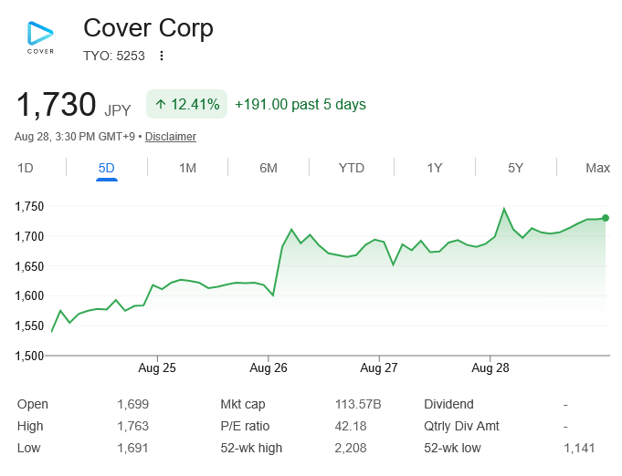This screenshot has width=622, height=476.
Task: Click the 52-wk high value 2,208
Action: pyautogui.click(x=351, y=448)
